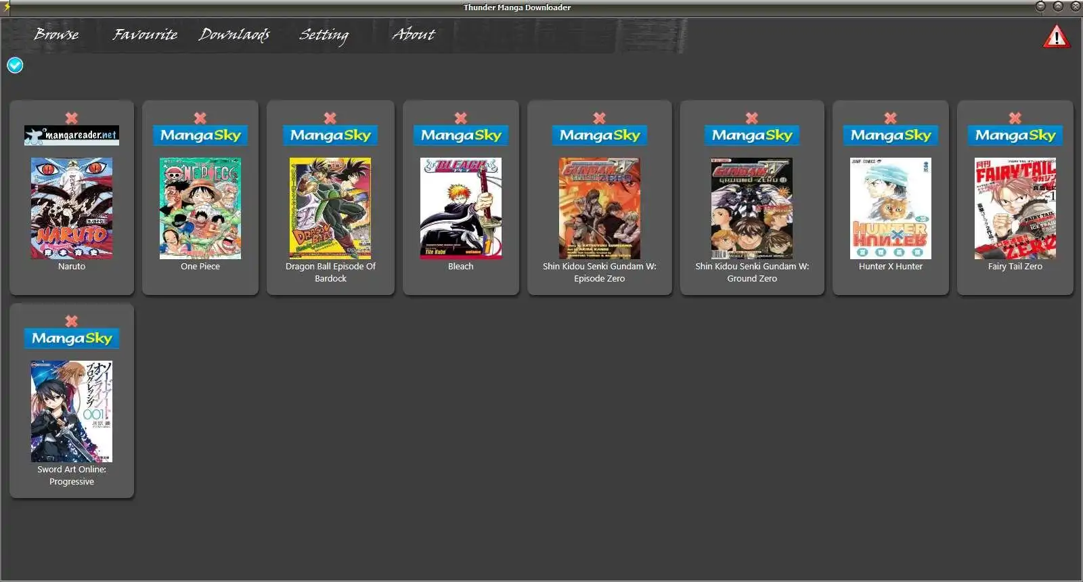Open the Browse tab
The width and height of the screenshot is (1083, 582).
56,34
